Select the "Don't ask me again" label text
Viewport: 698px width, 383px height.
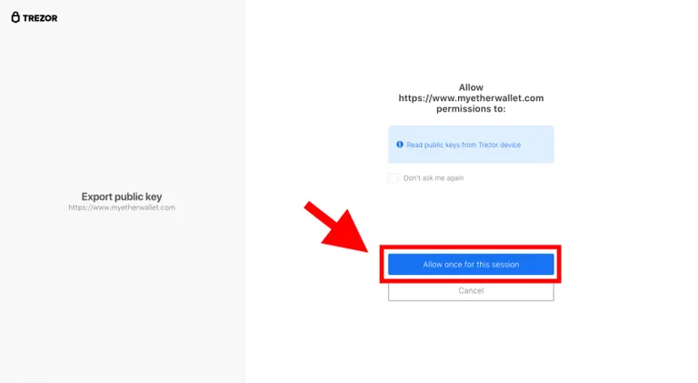point(434,178)
